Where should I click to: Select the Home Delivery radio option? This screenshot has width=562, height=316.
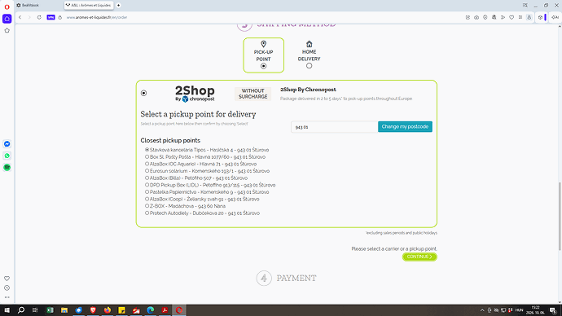309,66
